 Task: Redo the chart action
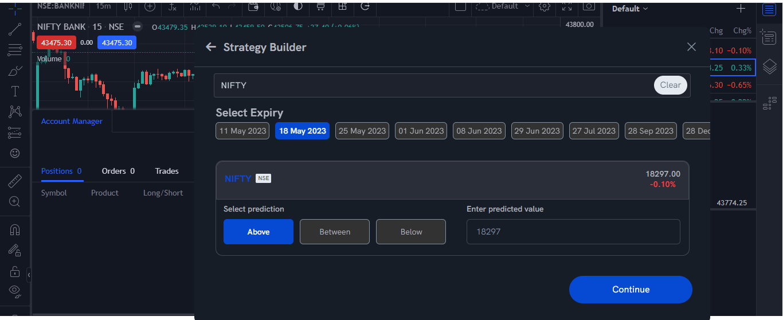tap(232, 7)
